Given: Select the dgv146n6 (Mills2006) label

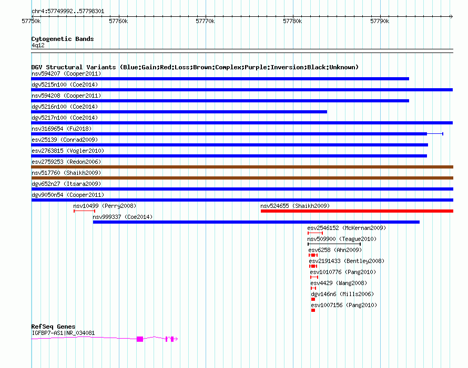Looking at the screenshot, I should (x=342, y=294).
